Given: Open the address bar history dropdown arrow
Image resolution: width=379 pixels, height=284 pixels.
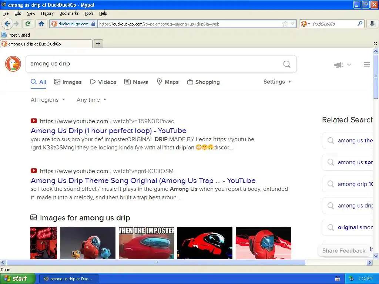Looking at the screenshot, I should [x=292, y=24].
